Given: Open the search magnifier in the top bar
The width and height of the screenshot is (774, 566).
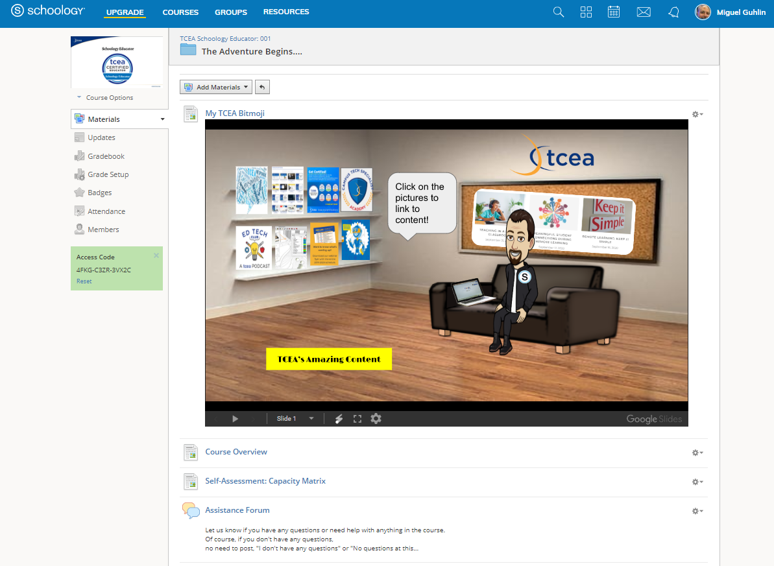Looking at the screenshot, I should coord(559,12).
